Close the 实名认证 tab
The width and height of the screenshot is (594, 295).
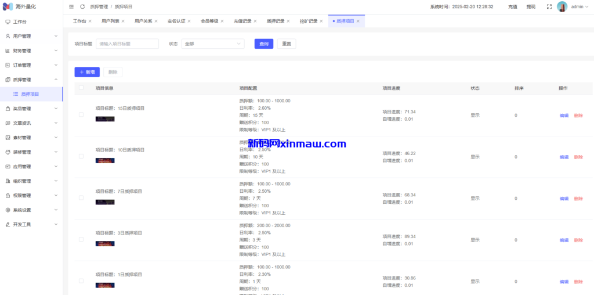pos(189,21)
